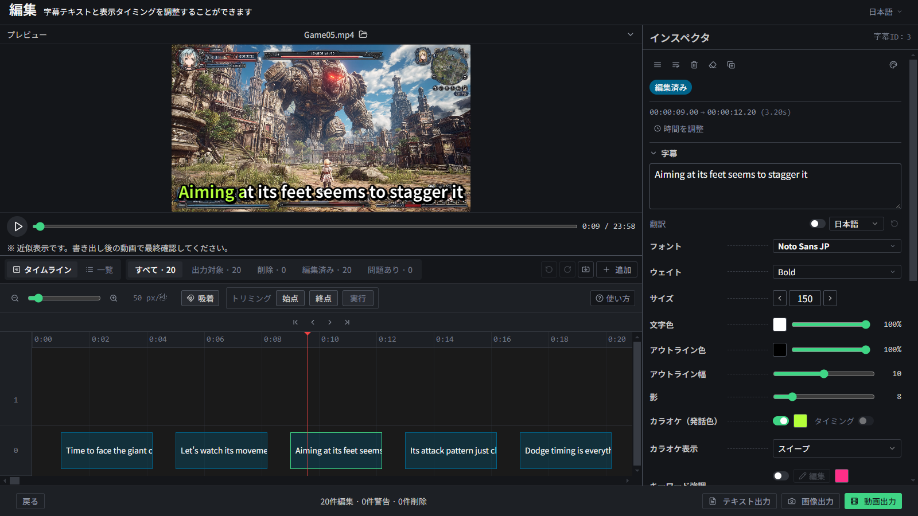Toggle the 翻訳 translation switch

coord(818,224)
